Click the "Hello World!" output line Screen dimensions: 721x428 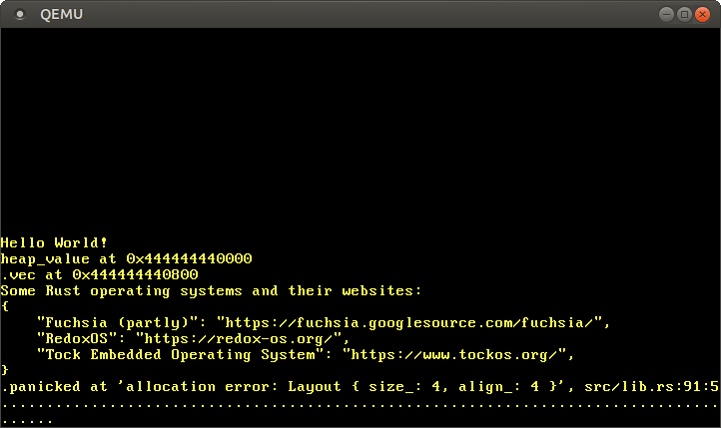click(x=54, y=242)
